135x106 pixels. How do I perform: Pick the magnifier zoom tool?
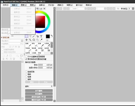coord(30,40)
